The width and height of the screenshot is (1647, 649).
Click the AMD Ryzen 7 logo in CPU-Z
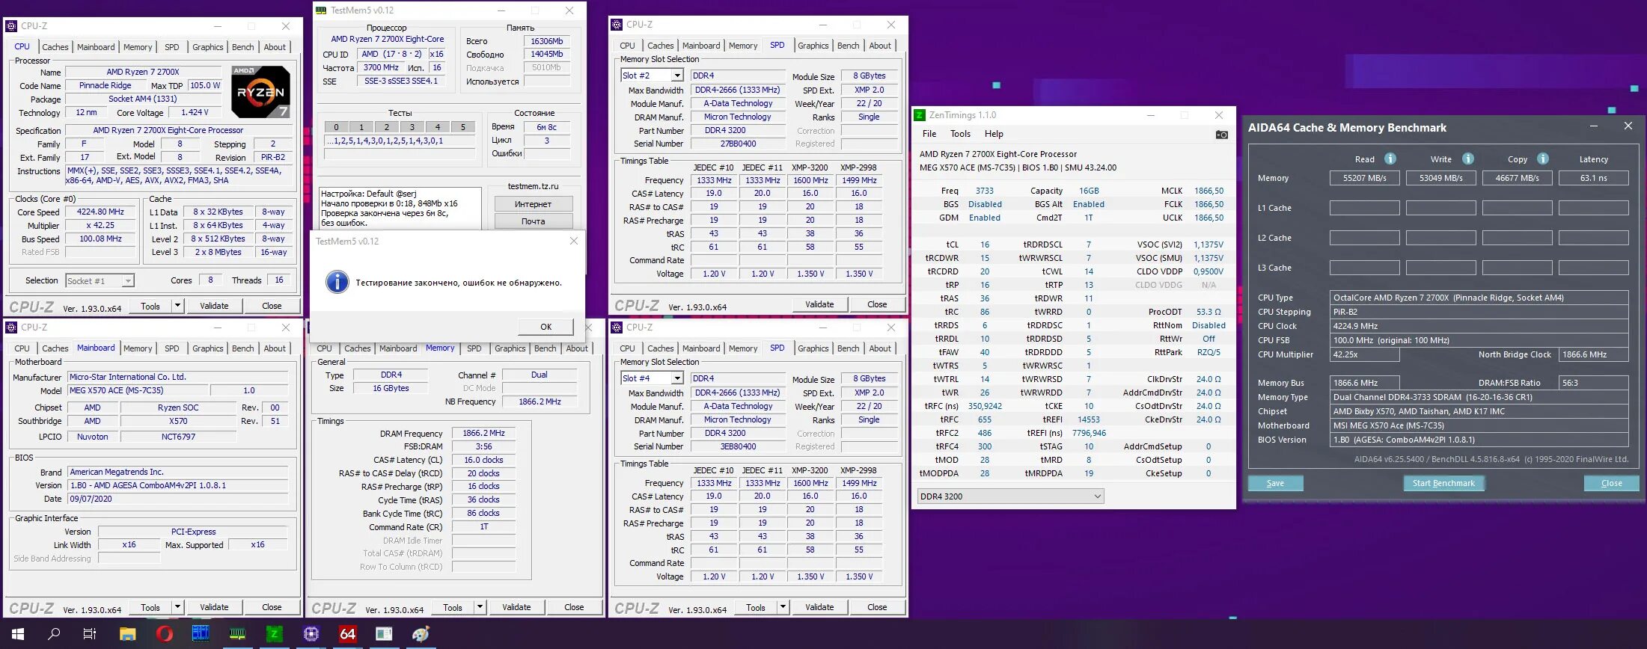(x=260, y=92)
